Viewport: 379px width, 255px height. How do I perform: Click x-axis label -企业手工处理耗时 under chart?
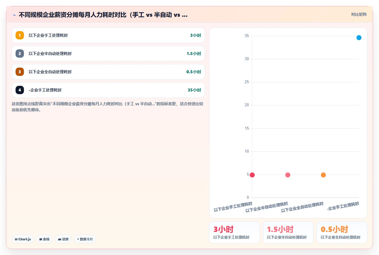coord(343,206)
